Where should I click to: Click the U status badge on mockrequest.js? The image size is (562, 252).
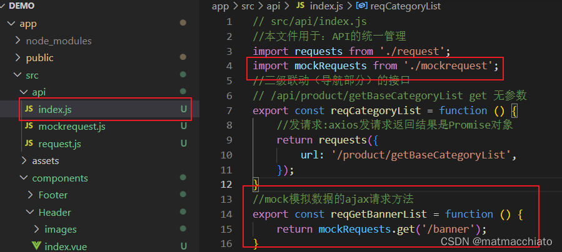pos(184,126)
